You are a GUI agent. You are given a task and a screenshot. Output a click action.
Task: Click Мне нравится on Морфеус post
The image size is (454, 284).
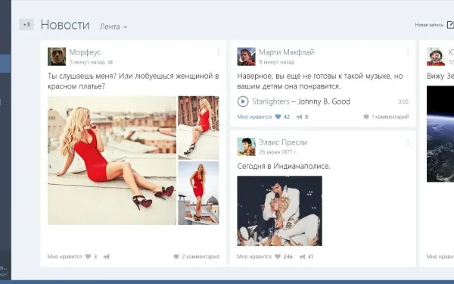pos(64,257)
